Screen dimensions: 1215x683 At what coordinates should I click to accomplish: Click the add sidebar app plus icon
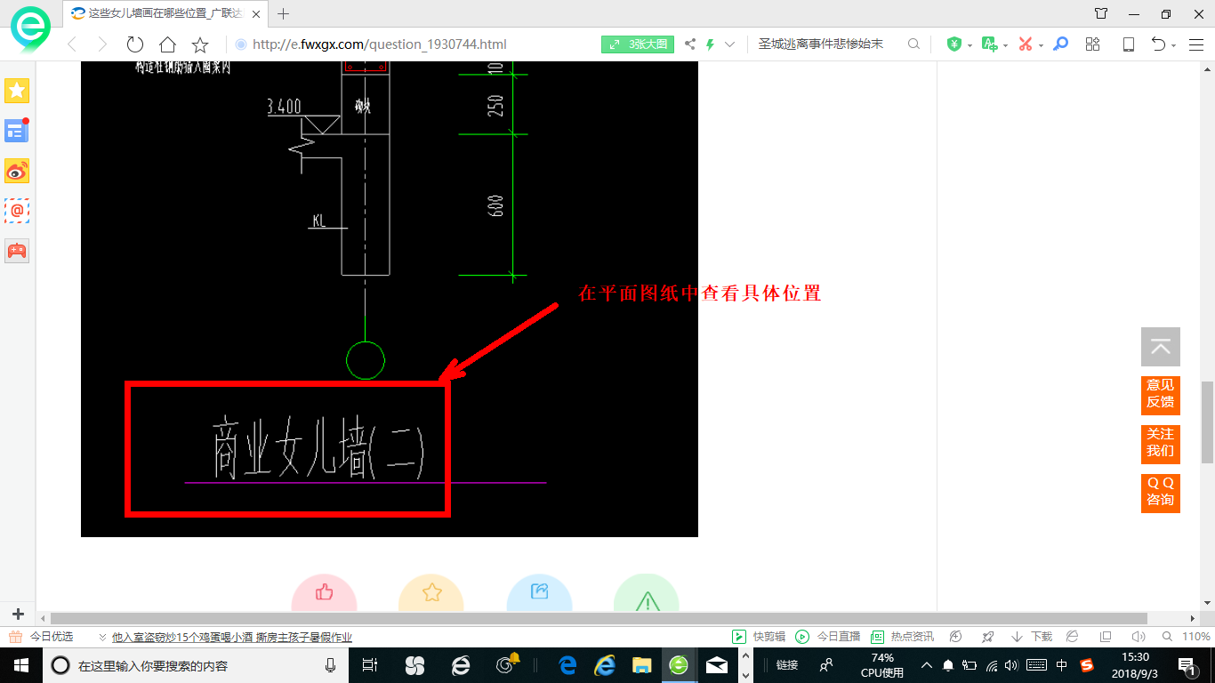click(18, 615)
